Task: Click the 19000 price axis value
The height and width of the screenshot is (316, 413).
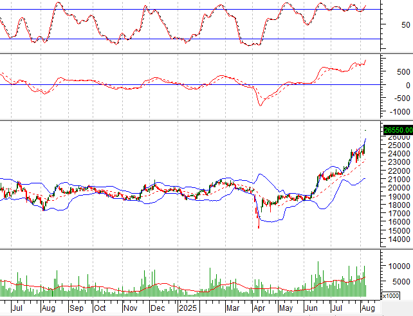Action: 399,196
